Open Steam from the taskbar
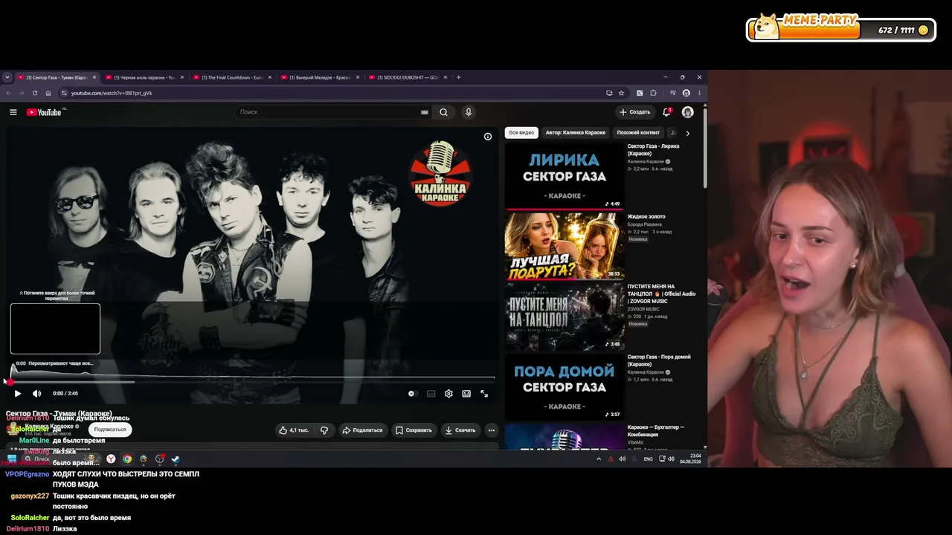This screenshot has width=952, height=535. (x=176, y=459)
